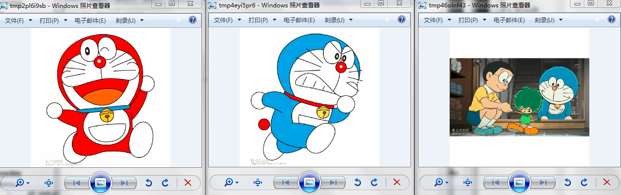Maximize the tmp2pl6i9sb window
This screenshot has height=195, width=621.
click(172, 3)
